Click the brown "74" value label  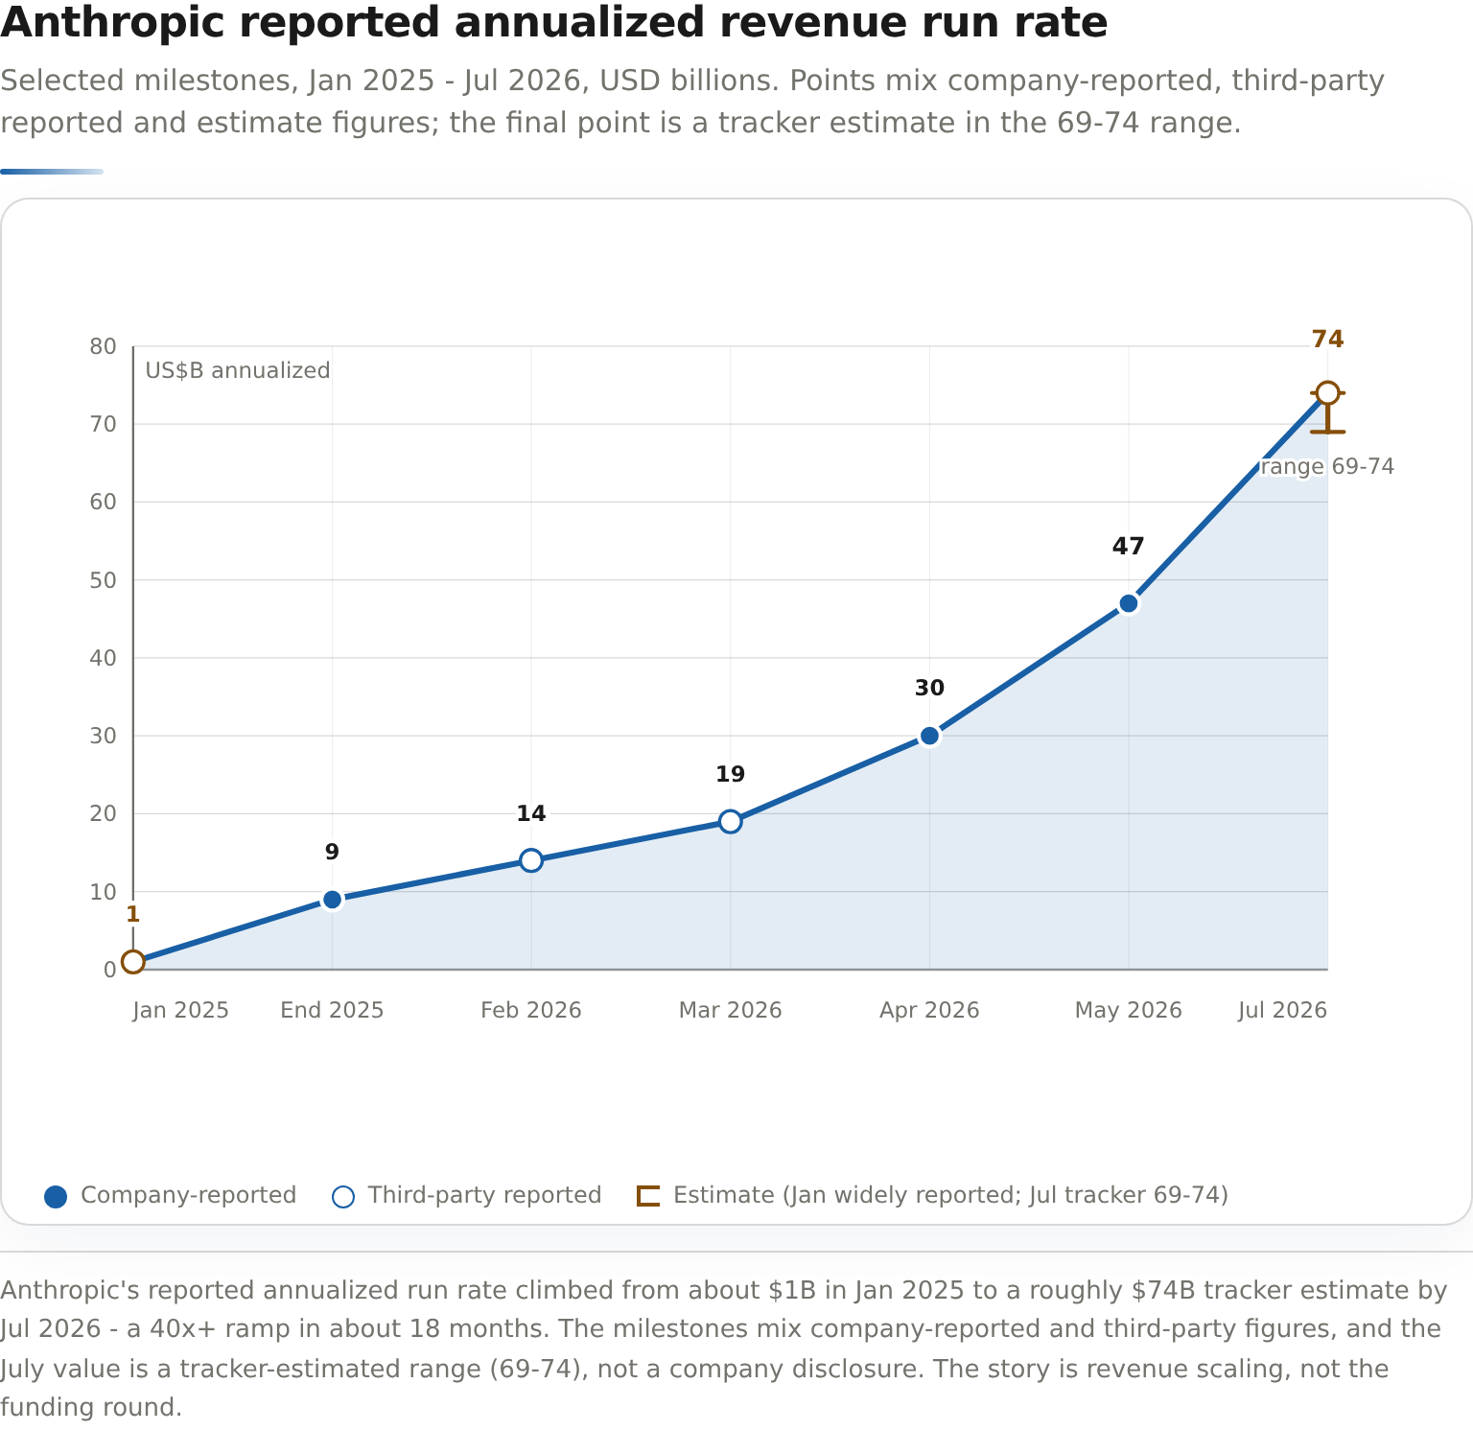(1327, 340)
